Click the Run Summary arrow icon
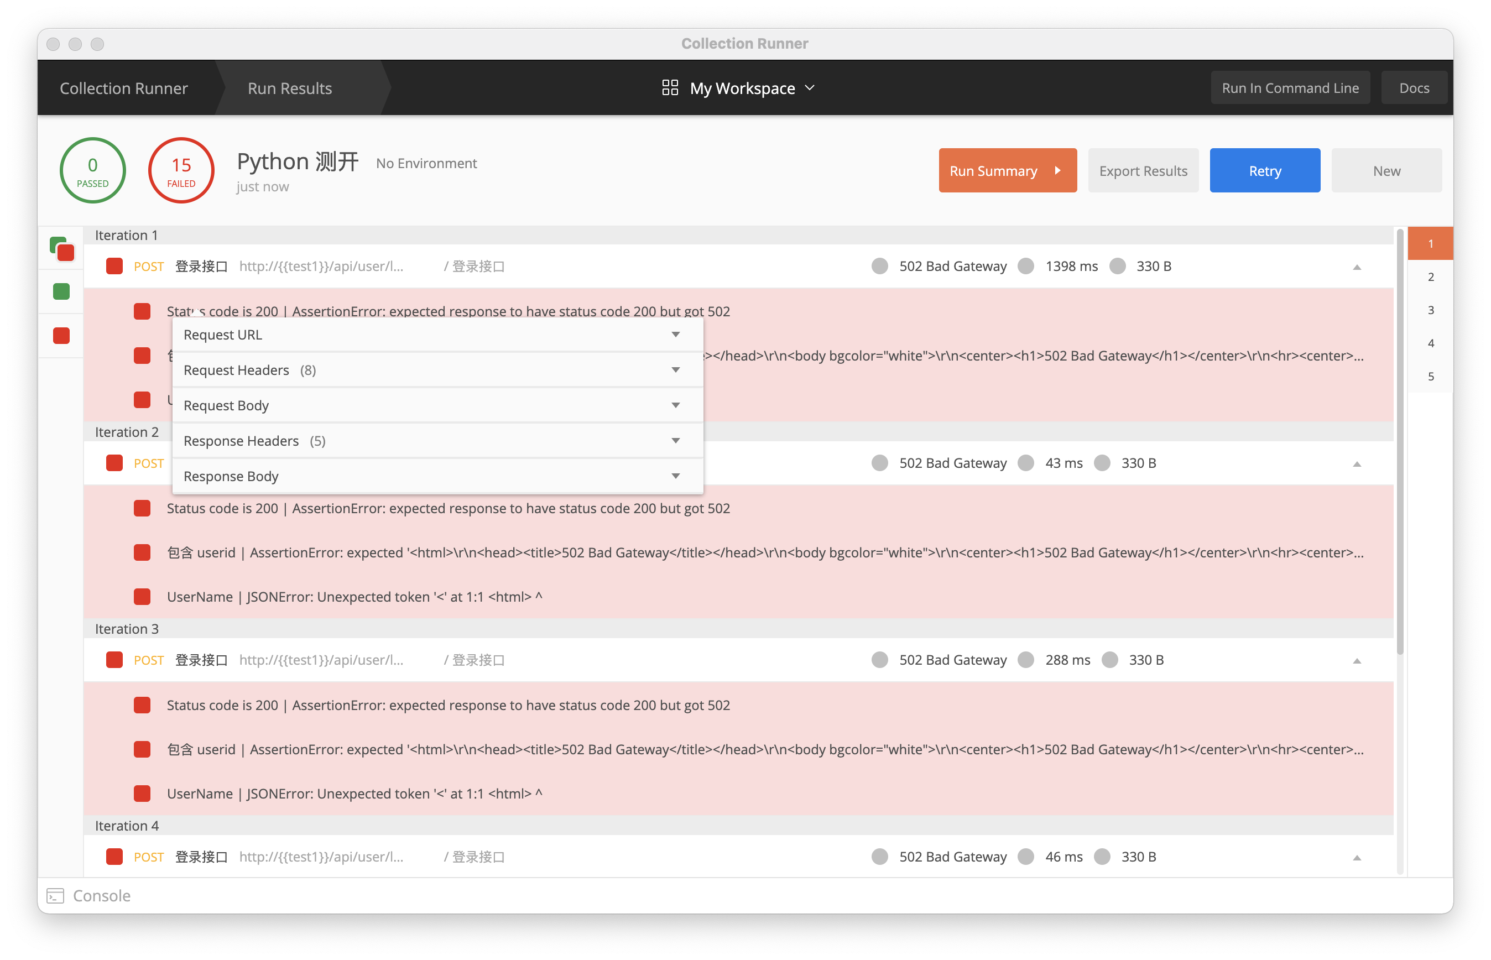Image resolution: width=1491 pixels, height=960 pixels. tap(1058, 170)
